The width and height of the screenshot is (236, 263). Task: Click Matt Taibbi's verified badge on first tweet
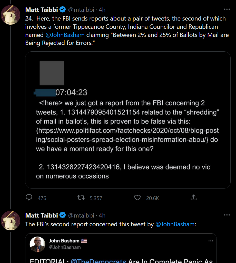pos(63,10)
